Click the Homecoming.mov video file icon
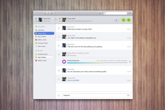The height and width of the screenshot is (110, 165). [x=64, y=62]
